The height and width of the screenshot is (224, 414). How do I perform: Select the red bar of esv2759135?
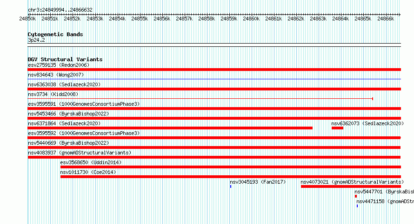click(x=214, y=70)
